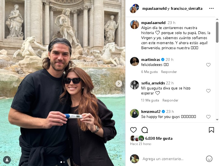Open mpaulaarnold profile from the header
The height and width of the screenshot is (166, 219).
[154, 8]
